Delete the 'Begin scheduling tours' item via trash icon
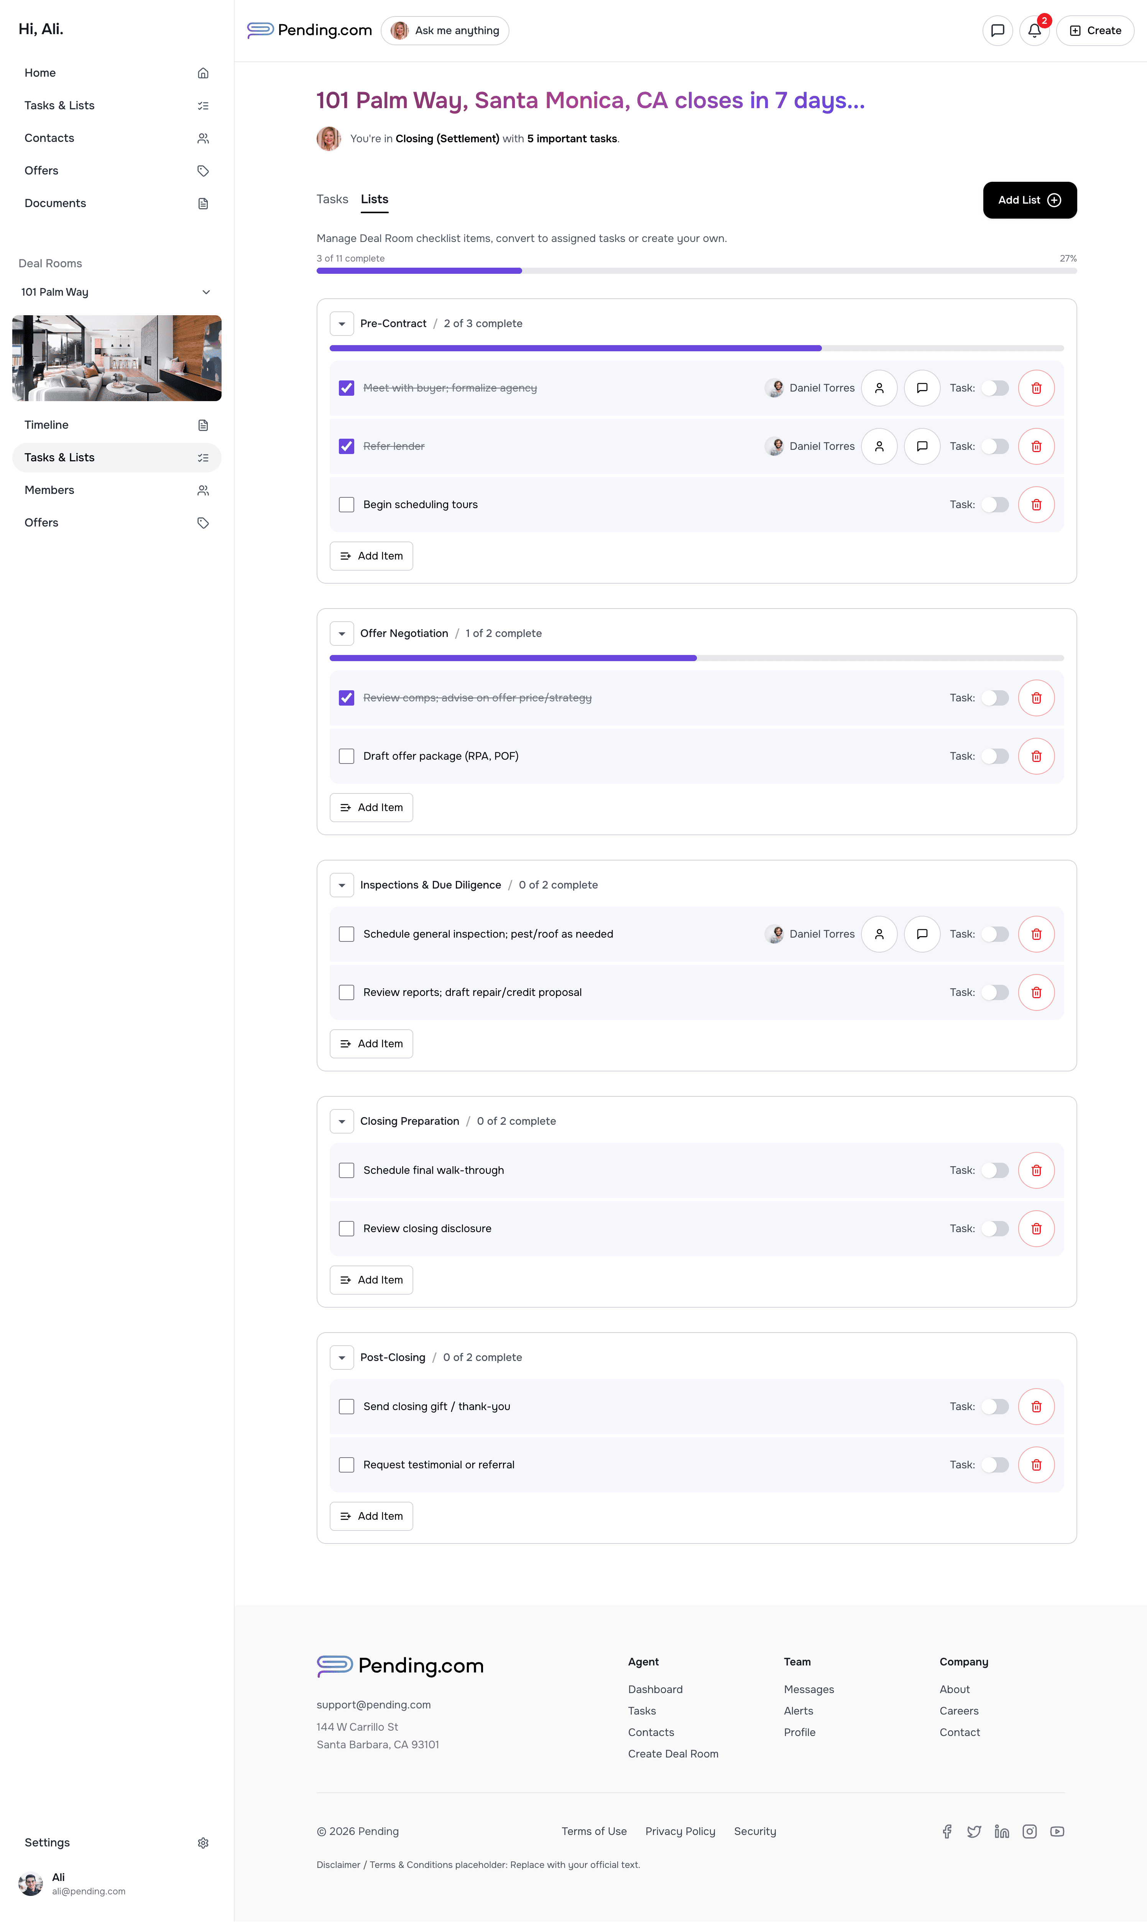The width and height of the screenshot is (1147, 1922). [1036, 504]
